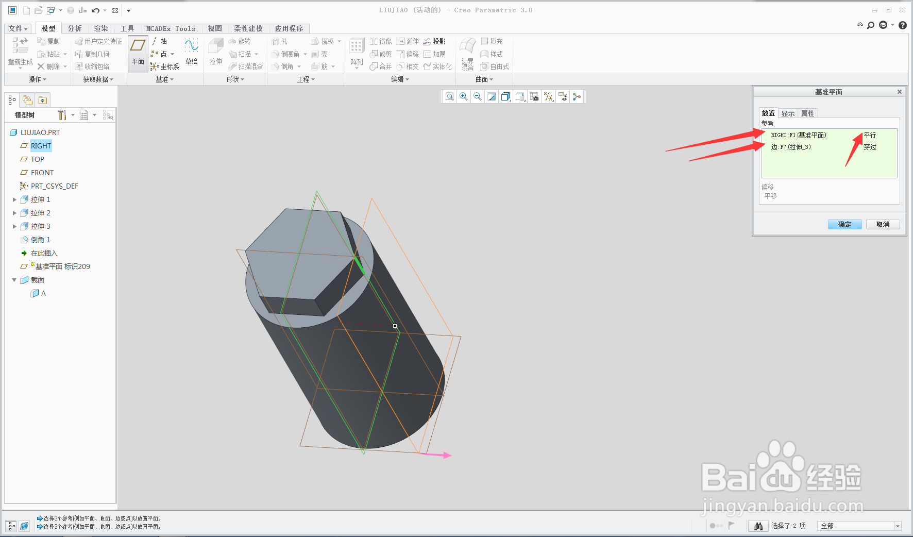Switch to the 渲染 ribbon tab
Screen dimensions: 913x537
pyautogui.click(x=101, y=28)
